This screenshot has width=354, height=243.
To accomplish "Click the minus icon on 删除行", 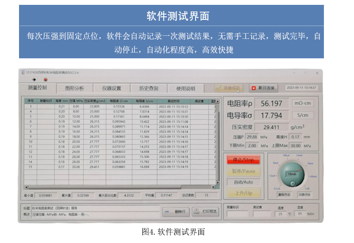I will coord(168,212).
